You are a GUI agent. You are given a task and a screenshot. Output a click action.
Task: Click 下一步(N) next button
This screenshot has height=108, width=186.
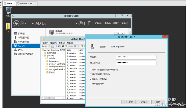tap(142, 102)
